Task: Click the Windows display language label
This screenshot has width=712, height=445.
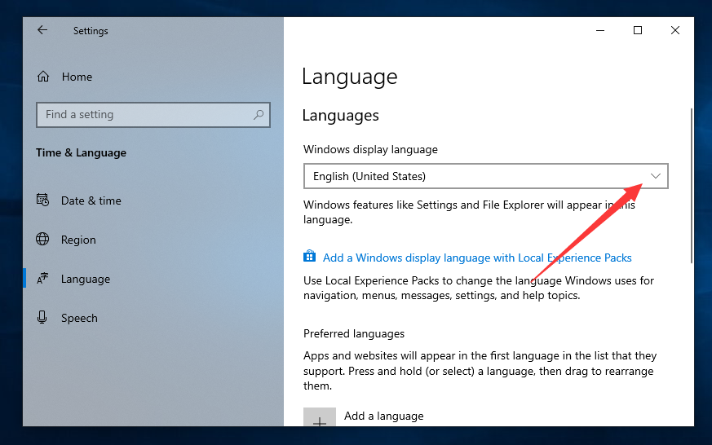Action: [370, 149]
